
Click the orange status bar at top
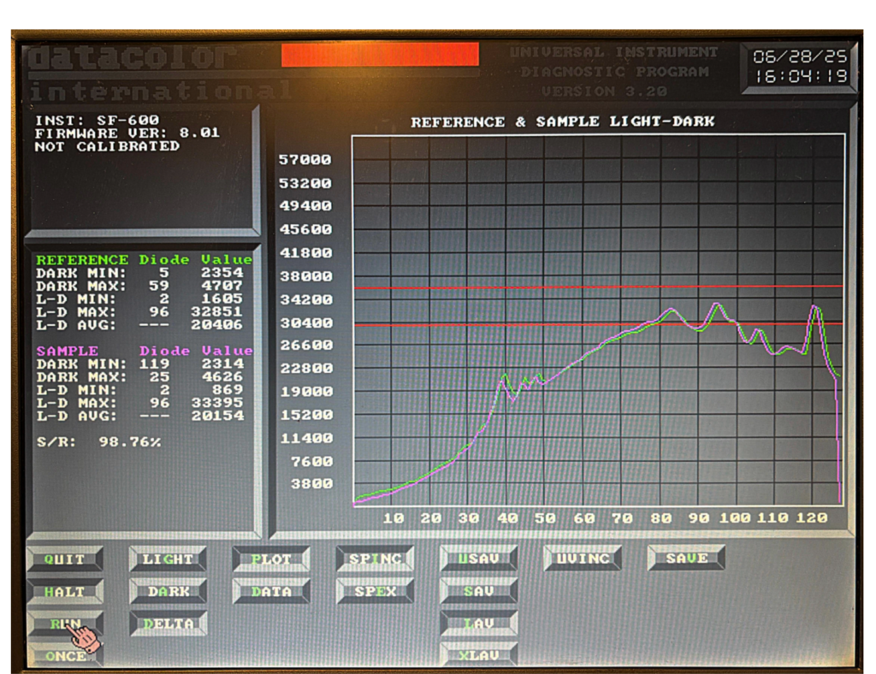coord(380,54)
